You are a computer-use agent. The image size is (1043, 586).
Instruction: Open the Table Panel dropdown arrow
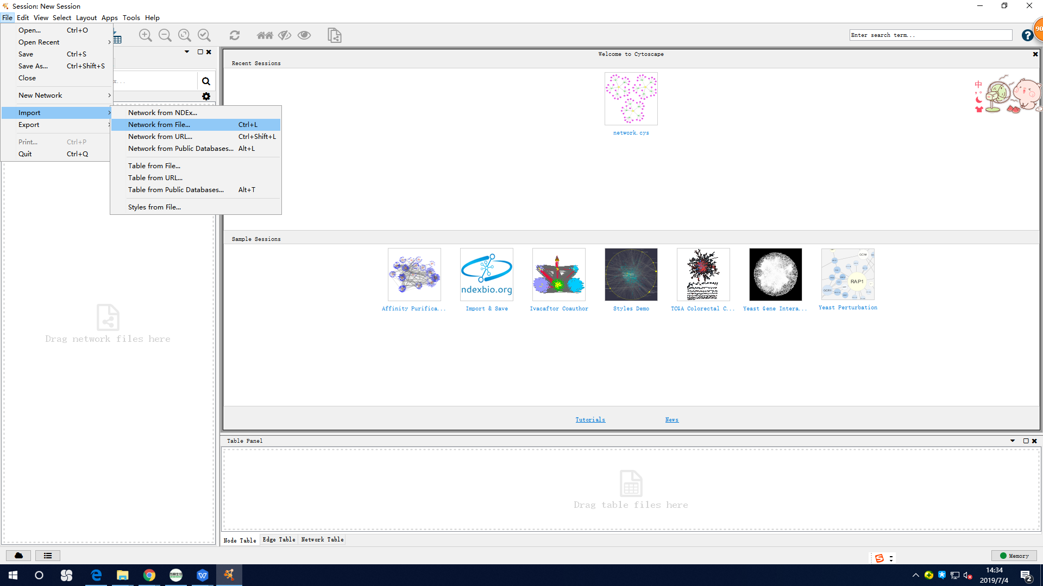point(1013,441)
